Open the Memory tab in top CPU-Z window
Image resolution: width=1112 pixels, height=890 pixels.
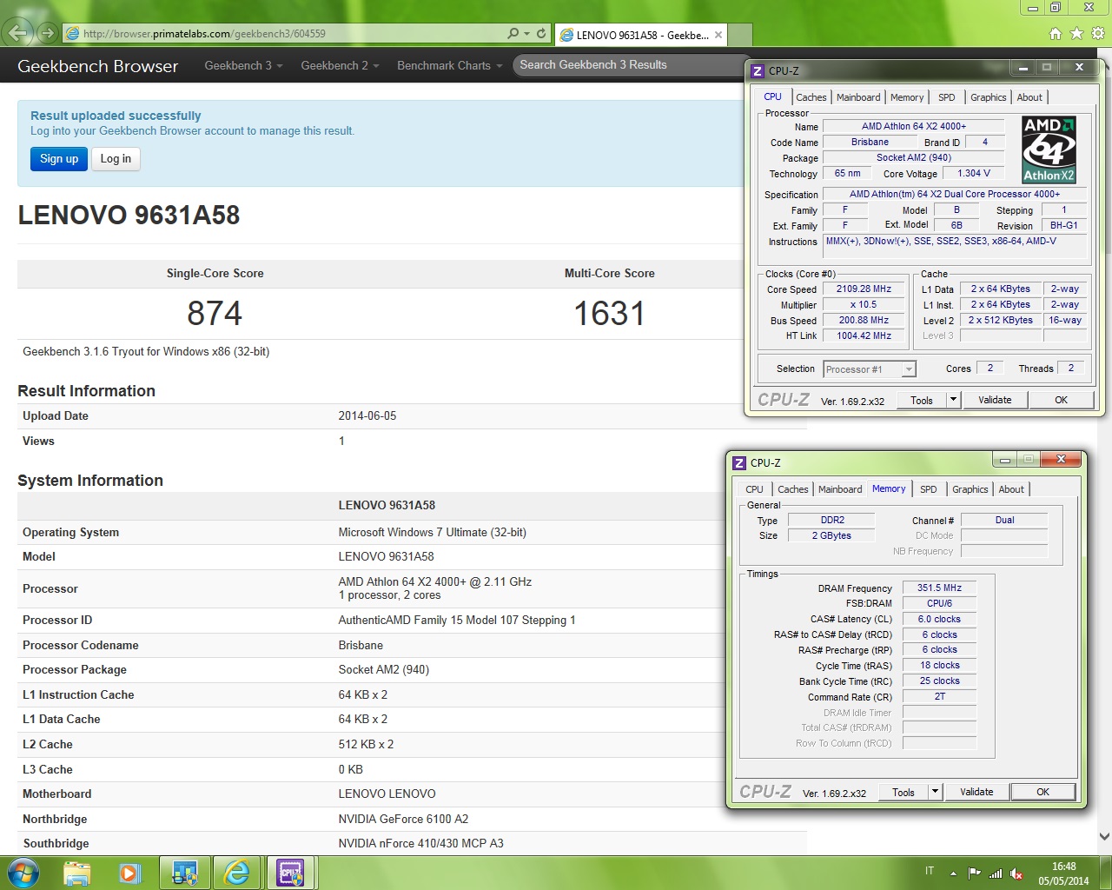coord(907,97)
